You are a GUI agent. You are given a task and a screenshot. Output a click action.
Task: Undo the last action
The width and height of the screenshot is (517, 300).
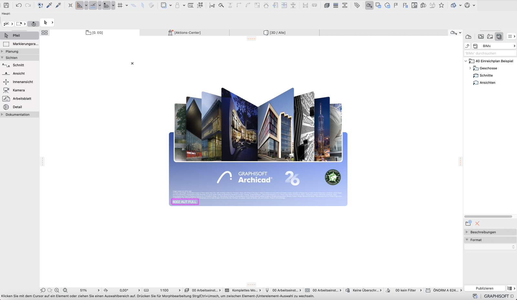pyautogui.click(x=19, y=5)
